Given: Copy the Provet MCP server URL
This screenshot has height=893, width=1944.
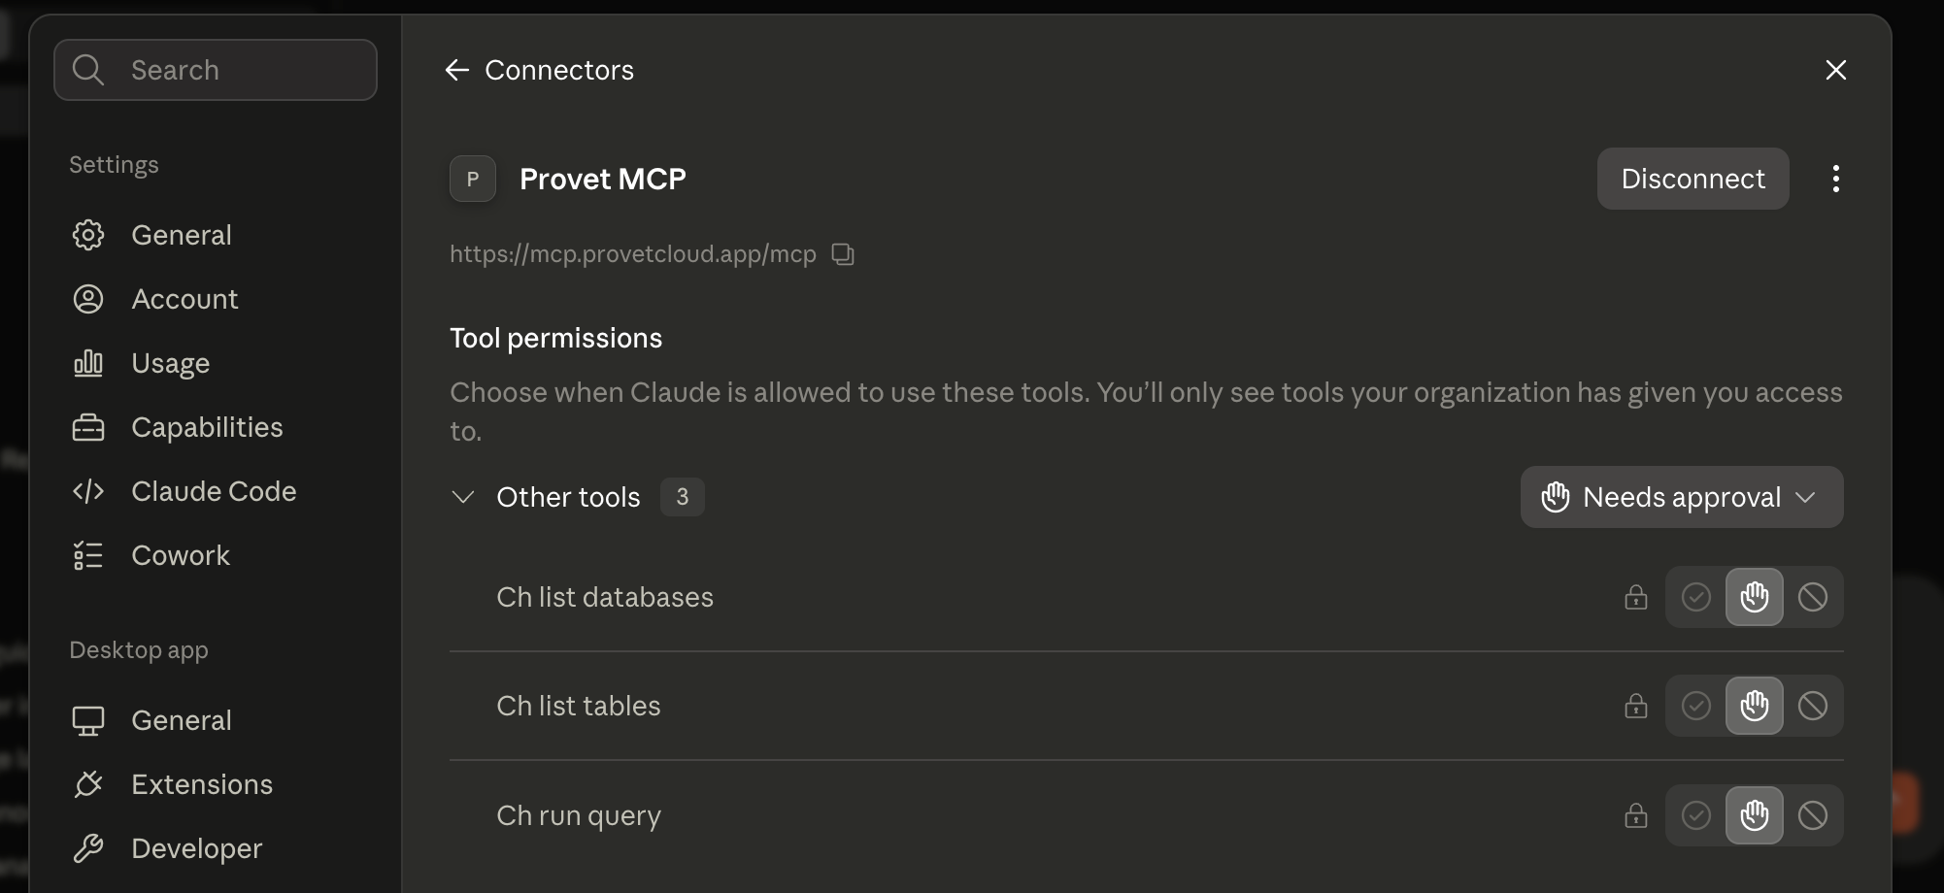Looking at the screenshot, I should pyautogui.click(x=843, y=254).
